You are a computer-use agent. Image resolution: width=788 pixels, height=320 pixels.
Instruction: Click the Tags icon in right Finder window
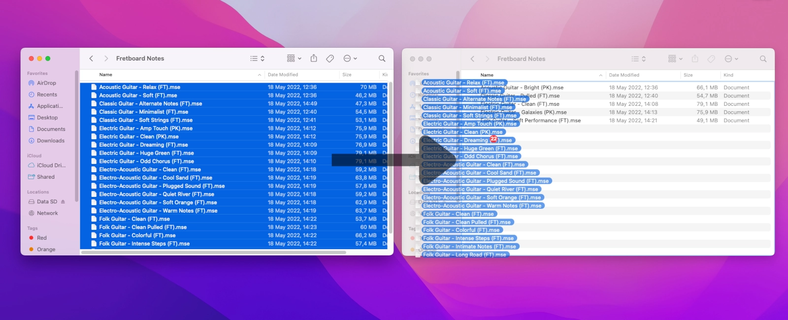711,59
